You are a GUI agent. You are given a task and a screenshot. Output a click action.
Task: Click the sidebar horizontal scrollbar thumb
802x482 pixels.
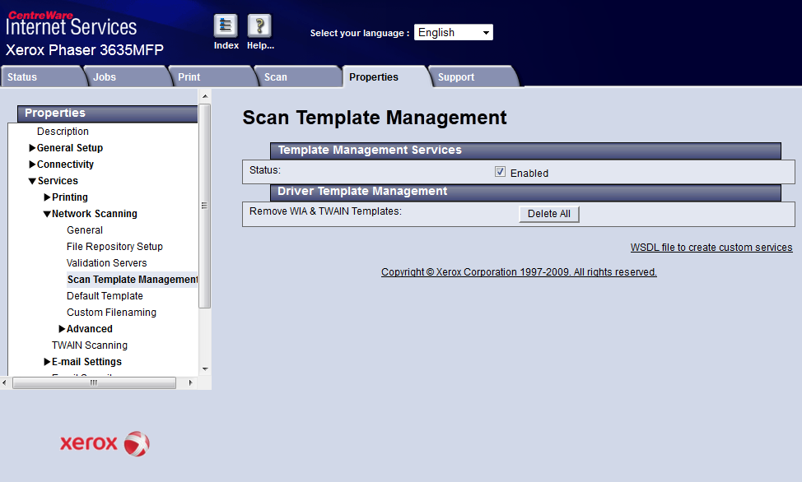(x=94, y=382)
